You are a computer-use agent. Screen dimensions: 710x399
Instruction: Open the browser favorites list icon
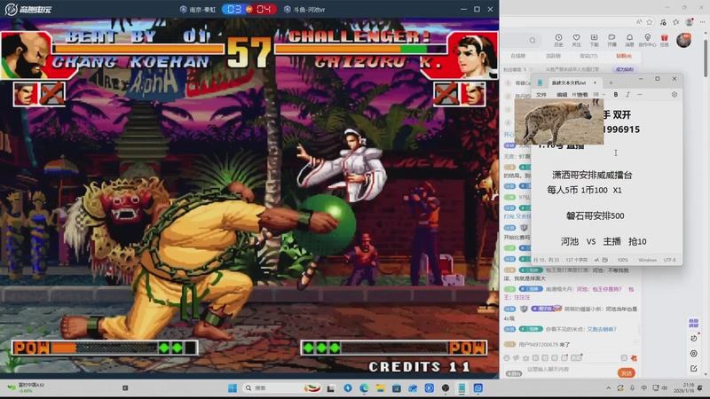click(x=676, y=21)
